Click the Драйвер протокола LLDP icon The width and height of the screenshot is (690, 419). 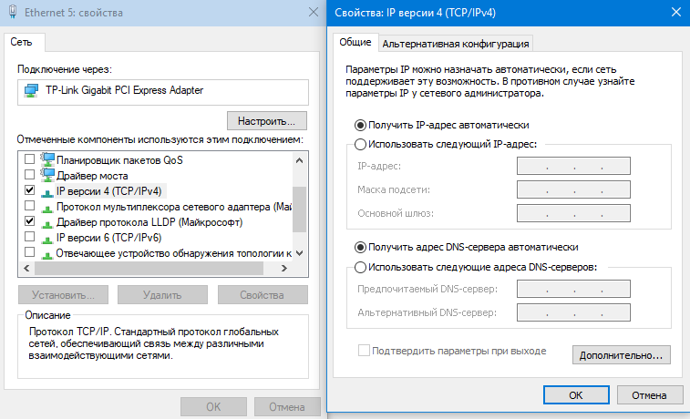pos(46,221)
